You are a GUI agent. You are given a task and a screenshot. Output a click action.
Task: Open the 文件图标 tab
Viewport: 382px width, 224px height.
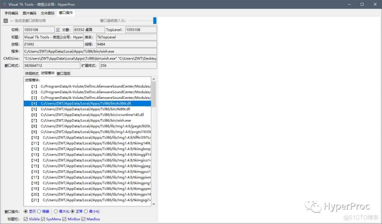pos(47,13)
